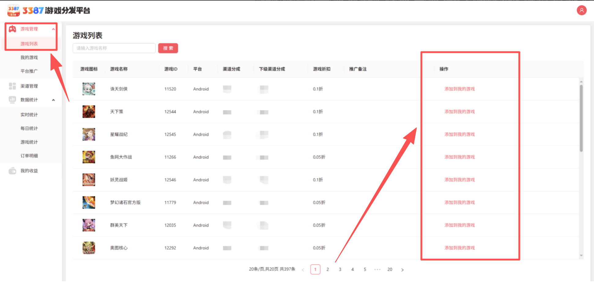The width and height of the screenshot is (594, 307).
Task: Open 我的游戏 in the sidebar
Action: point(29,57)
